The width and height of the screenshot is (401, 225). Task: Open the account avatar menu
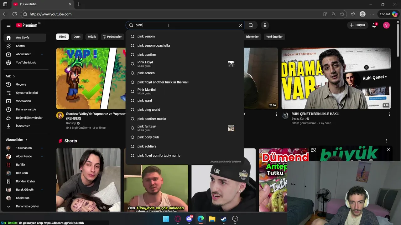point(386,25)
